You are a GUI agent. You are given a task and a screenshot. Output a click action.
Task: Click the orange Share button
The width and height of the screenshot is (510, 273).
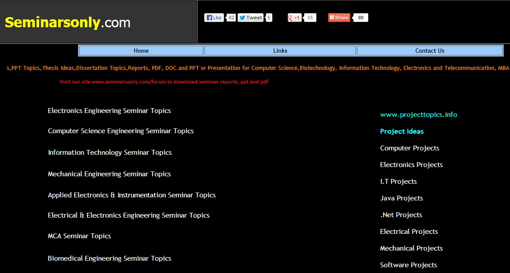click(339, 18)
